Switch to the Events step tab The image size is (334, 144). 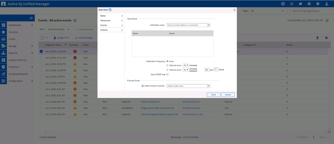111,25
